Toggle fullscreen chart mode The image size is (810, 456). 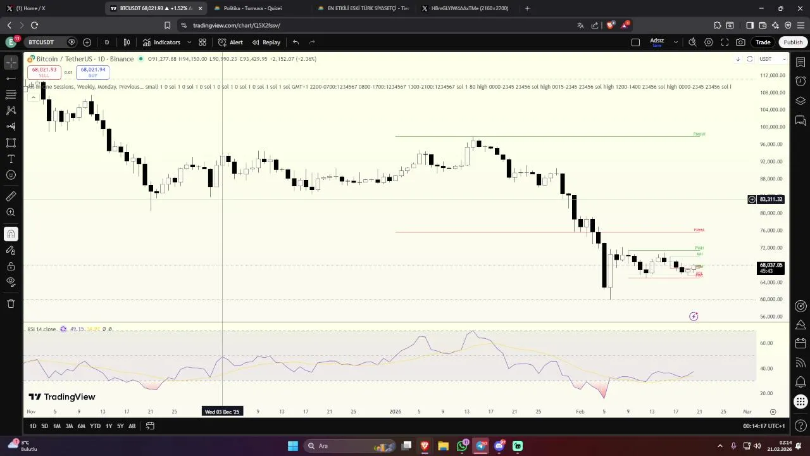point(725,42)
